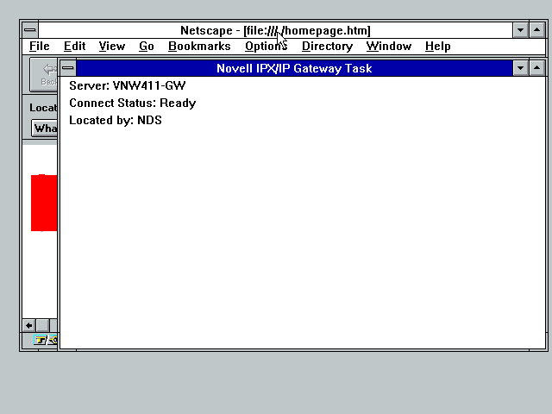Select the 'Located by: NDS' text line
The image size is (552, 414).
(116, 120)
